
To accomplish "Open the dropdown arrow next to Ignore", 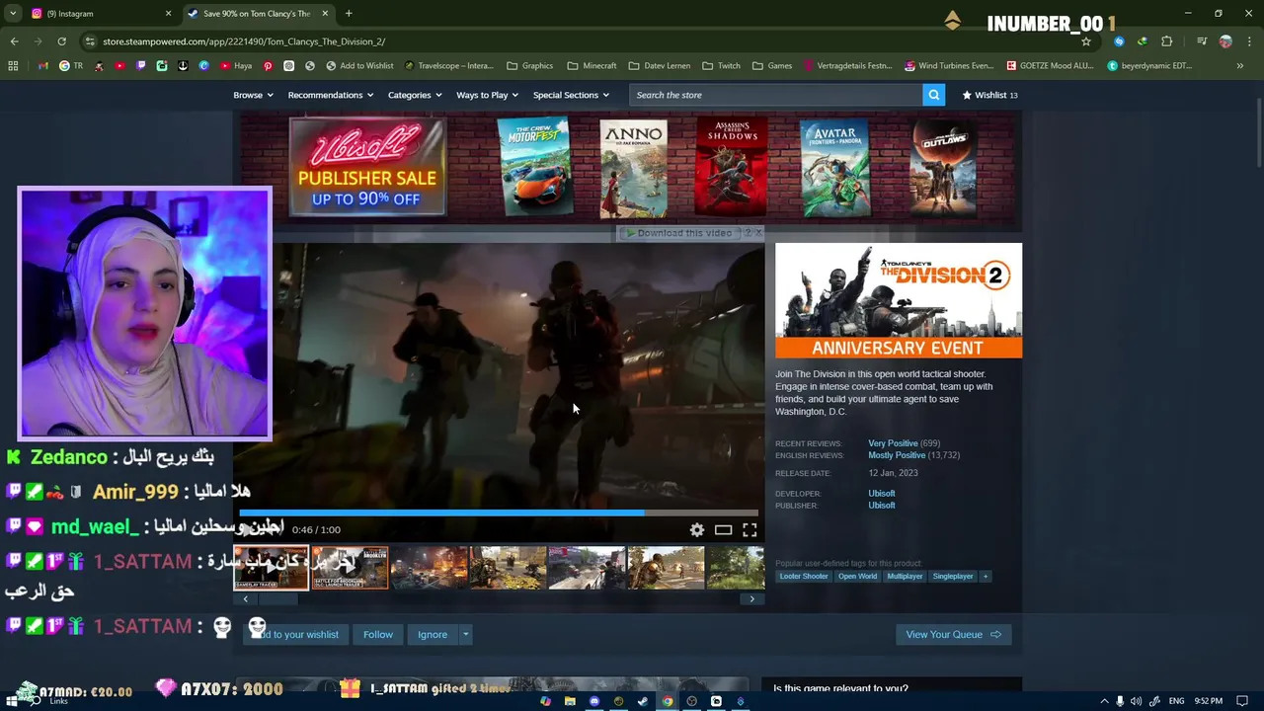I will (x=465, y=635).
